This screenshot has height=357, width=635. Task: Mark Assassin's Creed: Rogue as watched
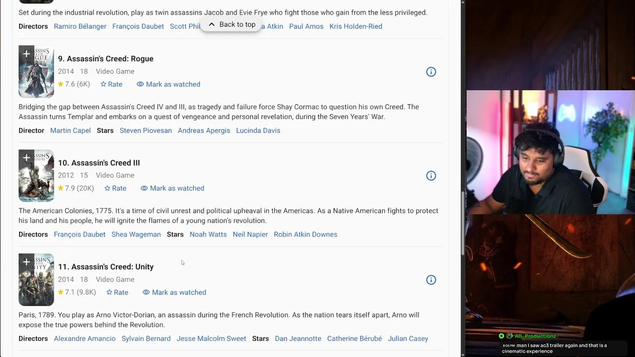(x=168, y=84)
